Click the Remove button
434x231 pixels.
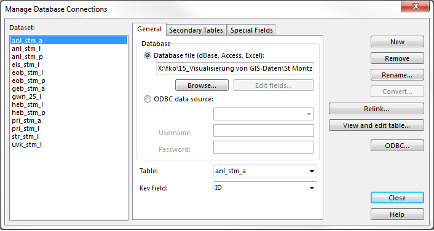point(397,58)
